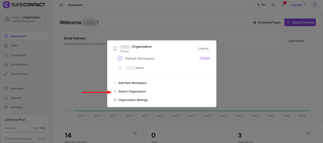The image size is (323, 143).
Task: Click the WordPress icon on Download Plugin
Action: coord(255,22)
